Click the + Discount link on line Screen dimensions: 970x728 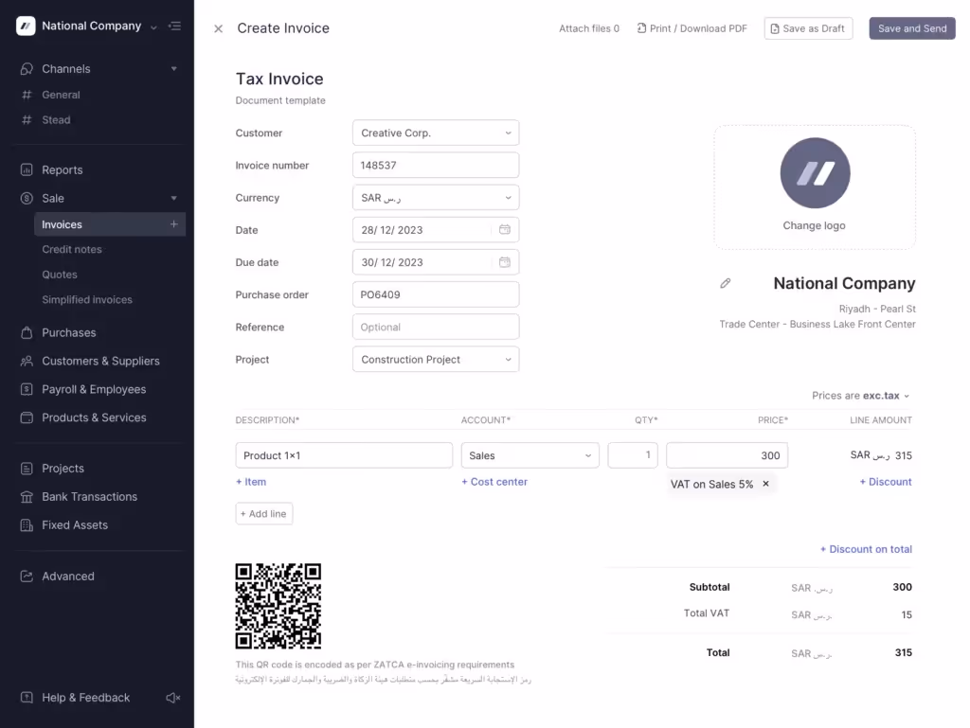click(886, 482)
